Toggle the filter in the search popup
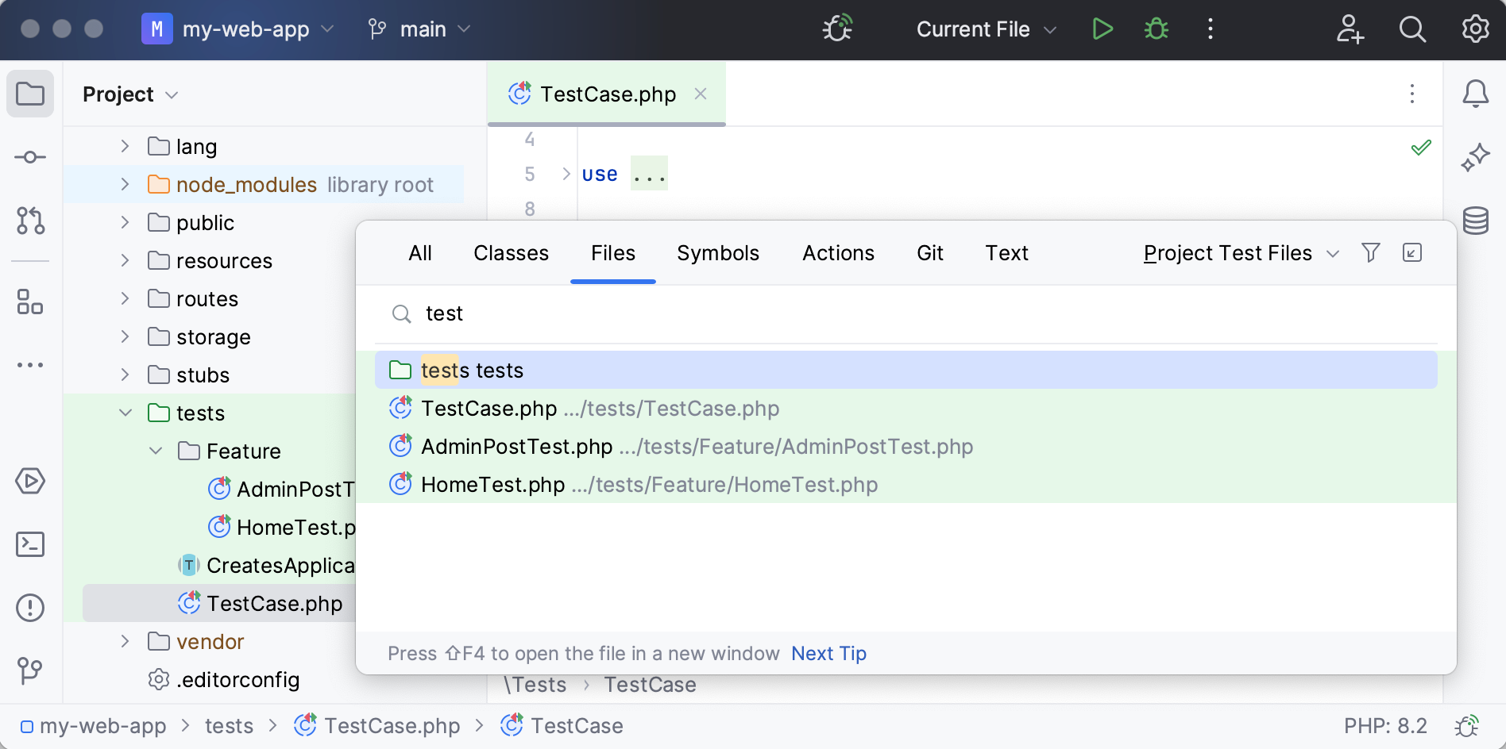The image size is (1506, 749). pyautogui.click(x=1371, y=252)
